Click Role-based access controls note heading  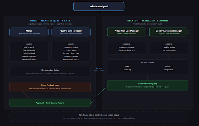tap(99, 115)
